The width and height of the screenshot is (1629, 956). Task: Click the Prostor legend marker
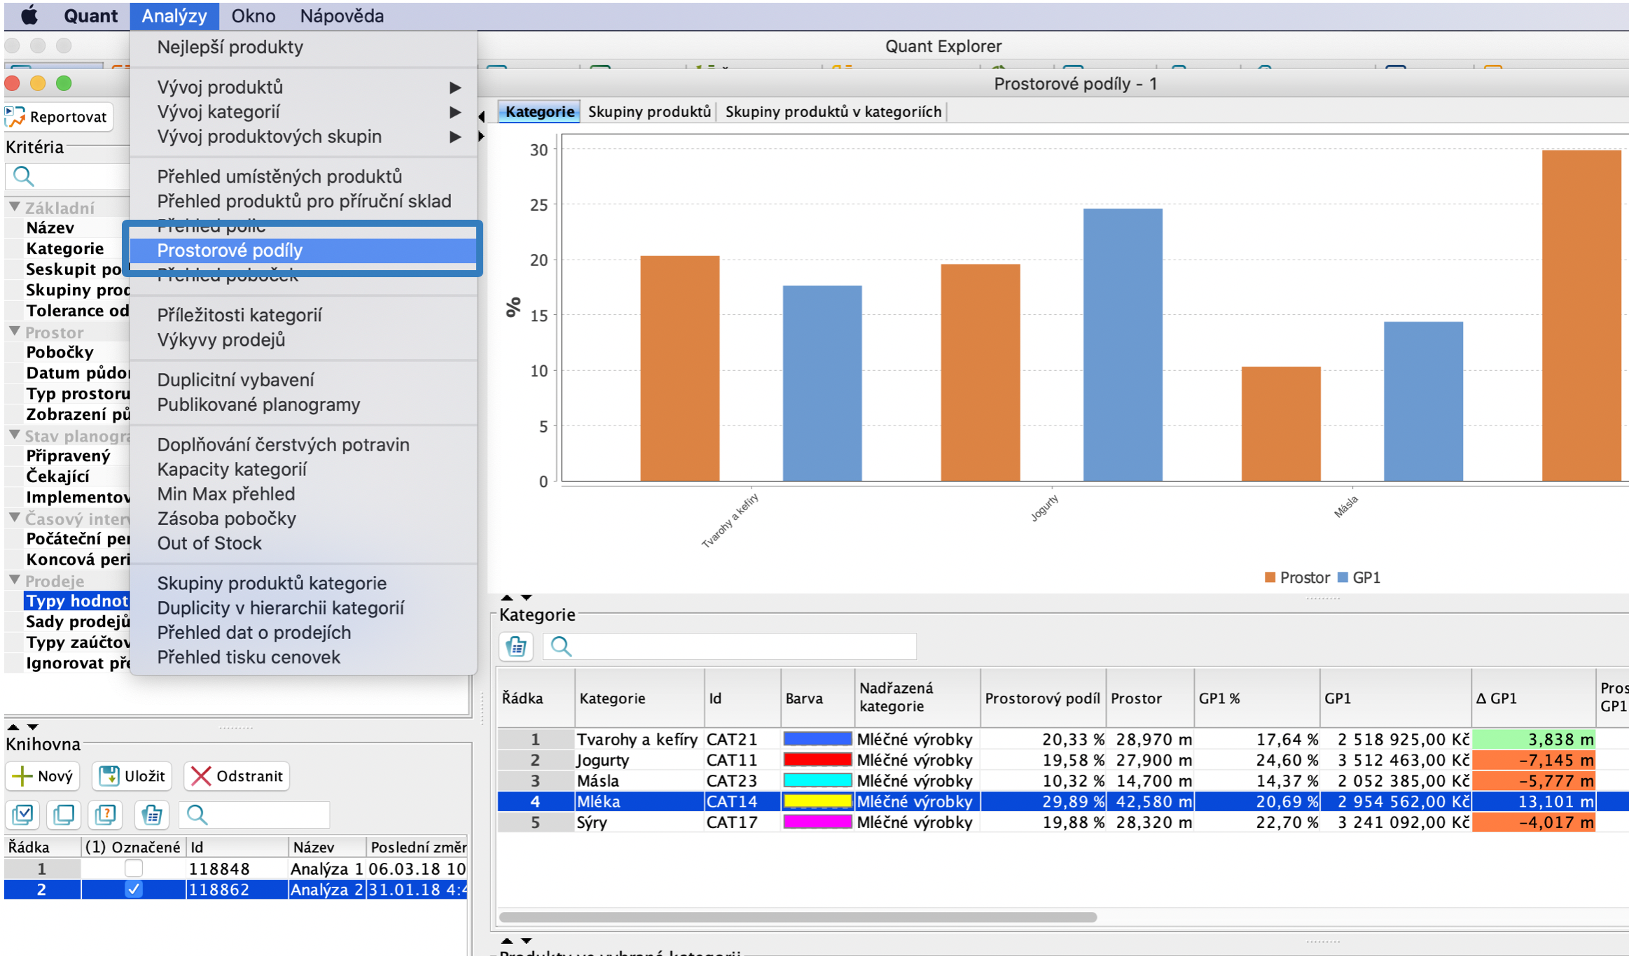coord(1270,577)
